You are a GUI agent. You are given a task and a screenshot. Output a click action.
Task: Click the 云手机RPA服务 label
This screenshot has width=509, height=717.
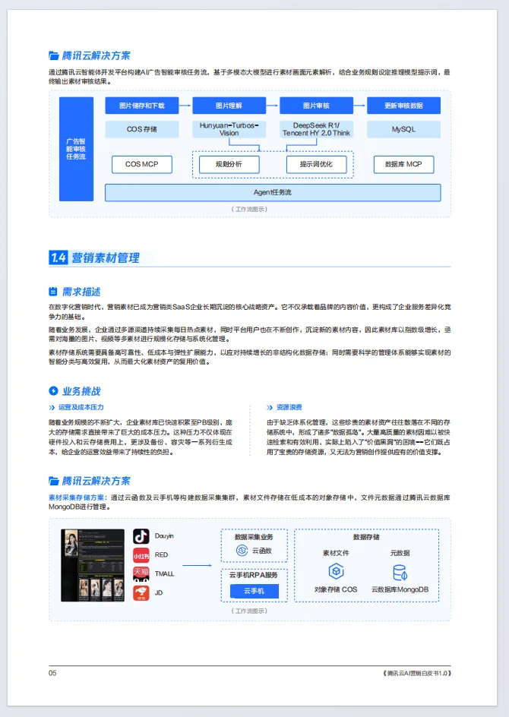(x=253, y=575)
